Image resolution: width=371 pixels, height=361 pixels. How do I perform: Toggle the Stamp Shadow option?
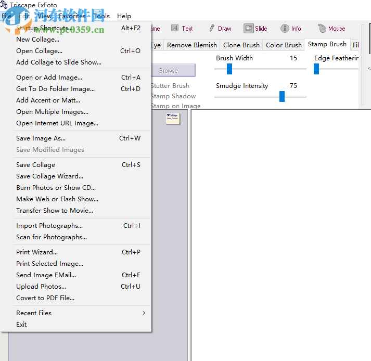pos(173,96)
